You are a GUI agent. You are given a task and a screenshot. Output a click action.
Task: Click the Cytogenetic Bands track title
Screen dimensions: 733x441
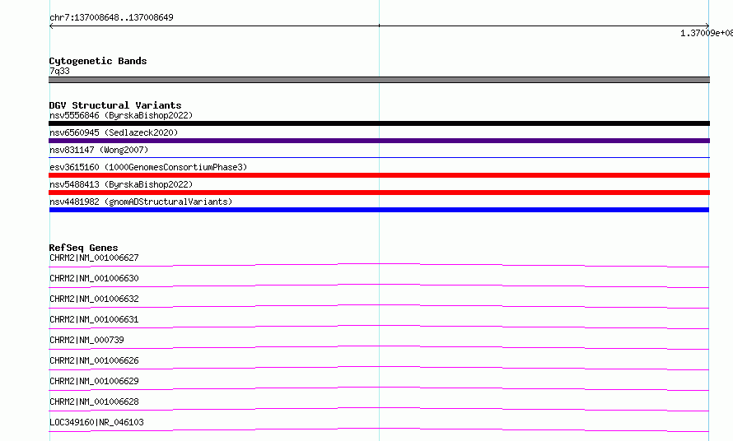coord(98,61)
